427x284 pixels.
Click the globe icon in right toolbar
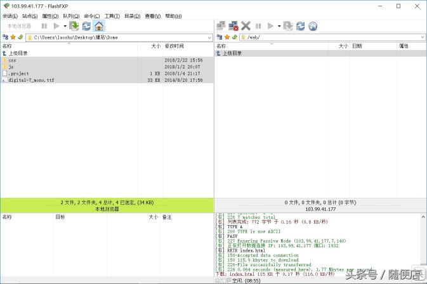313,26
